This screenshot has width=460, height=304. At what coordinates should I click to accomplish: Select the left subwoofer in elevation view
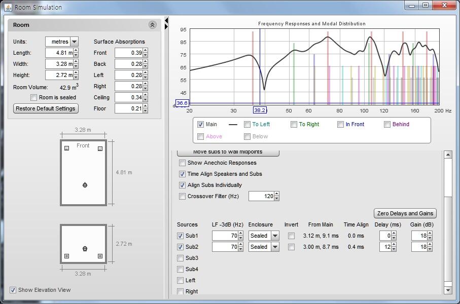pos(66,256)
